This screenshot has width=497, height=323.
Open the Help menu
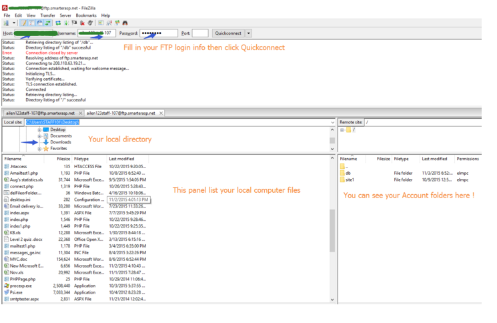(x=105, y=15)
